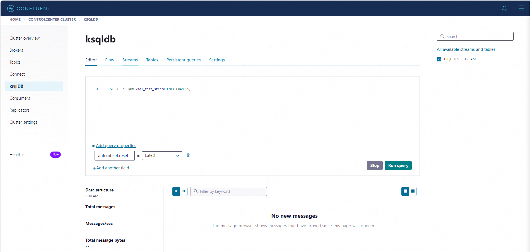
Task: Click the Total messages label
Action: pos(100,207)
